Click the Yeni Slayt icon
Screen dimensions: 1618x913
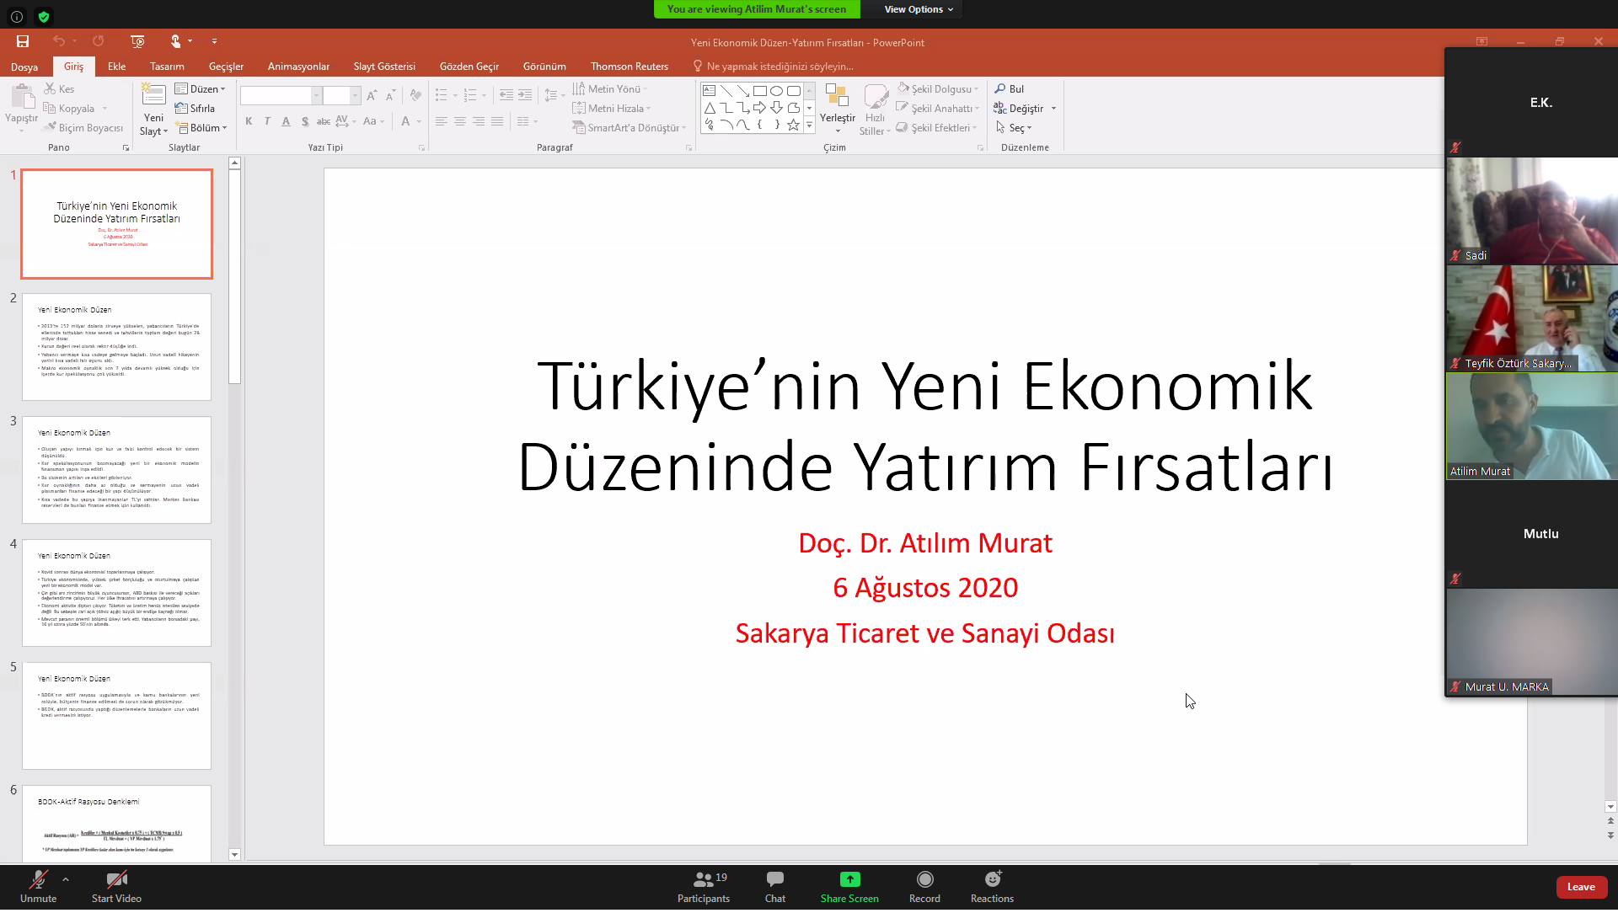pyautogui.click(x=153, y=94)
